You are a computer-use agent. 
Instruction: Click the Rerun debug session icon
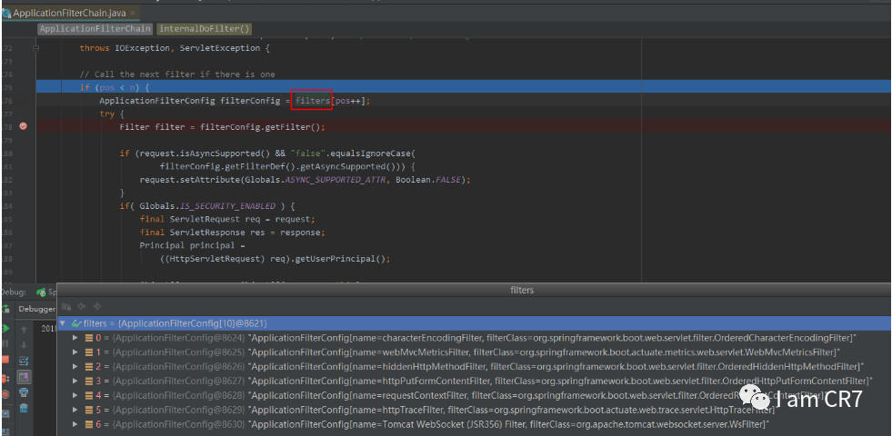pos(7,309)
